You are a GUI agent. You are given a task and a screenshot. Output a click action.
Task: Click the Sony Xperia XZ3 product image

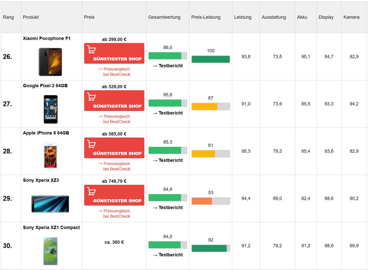tap(50, 204)
